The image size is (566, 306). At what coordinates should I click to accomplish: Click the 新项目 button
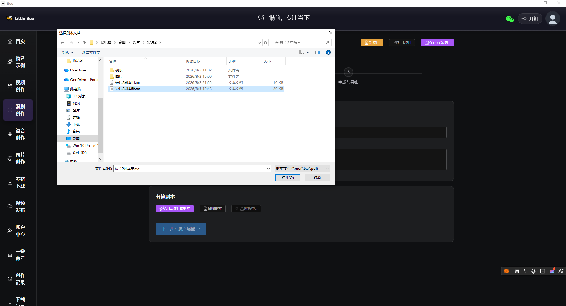coord(372,43)
